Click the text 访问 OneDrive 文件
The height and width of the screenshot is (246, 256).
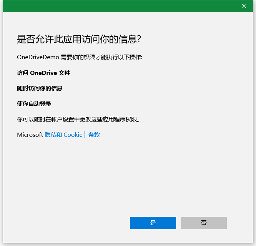coord(43,73)
